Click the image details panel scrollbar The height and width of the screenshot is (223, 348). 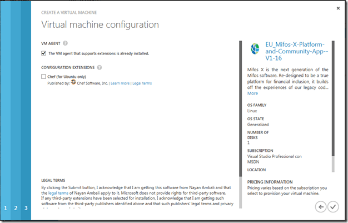tap(333, 106)
